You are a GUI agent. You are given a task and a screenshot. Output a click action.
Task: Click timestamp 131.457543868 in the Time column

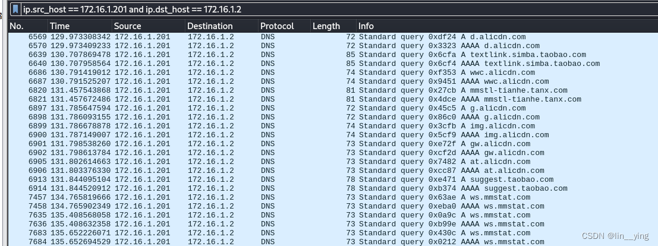tap(81, 90)
